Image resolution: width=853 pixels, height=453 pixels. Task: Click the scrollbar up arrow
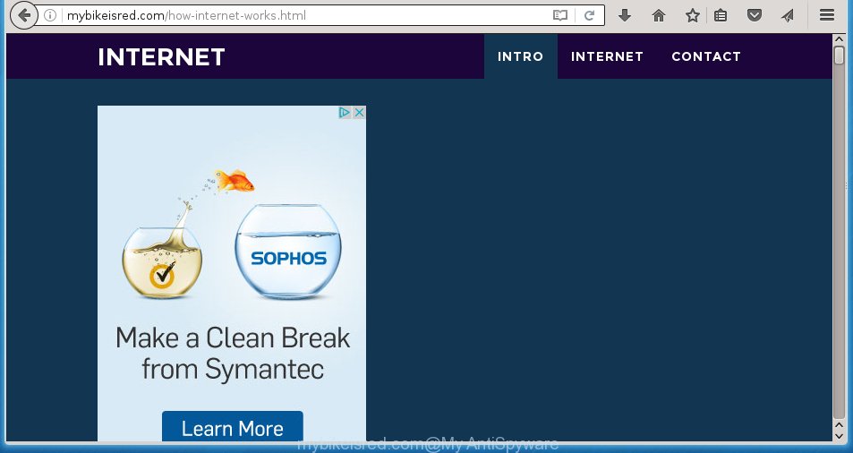pyautogui.click(x=840, y=39)
